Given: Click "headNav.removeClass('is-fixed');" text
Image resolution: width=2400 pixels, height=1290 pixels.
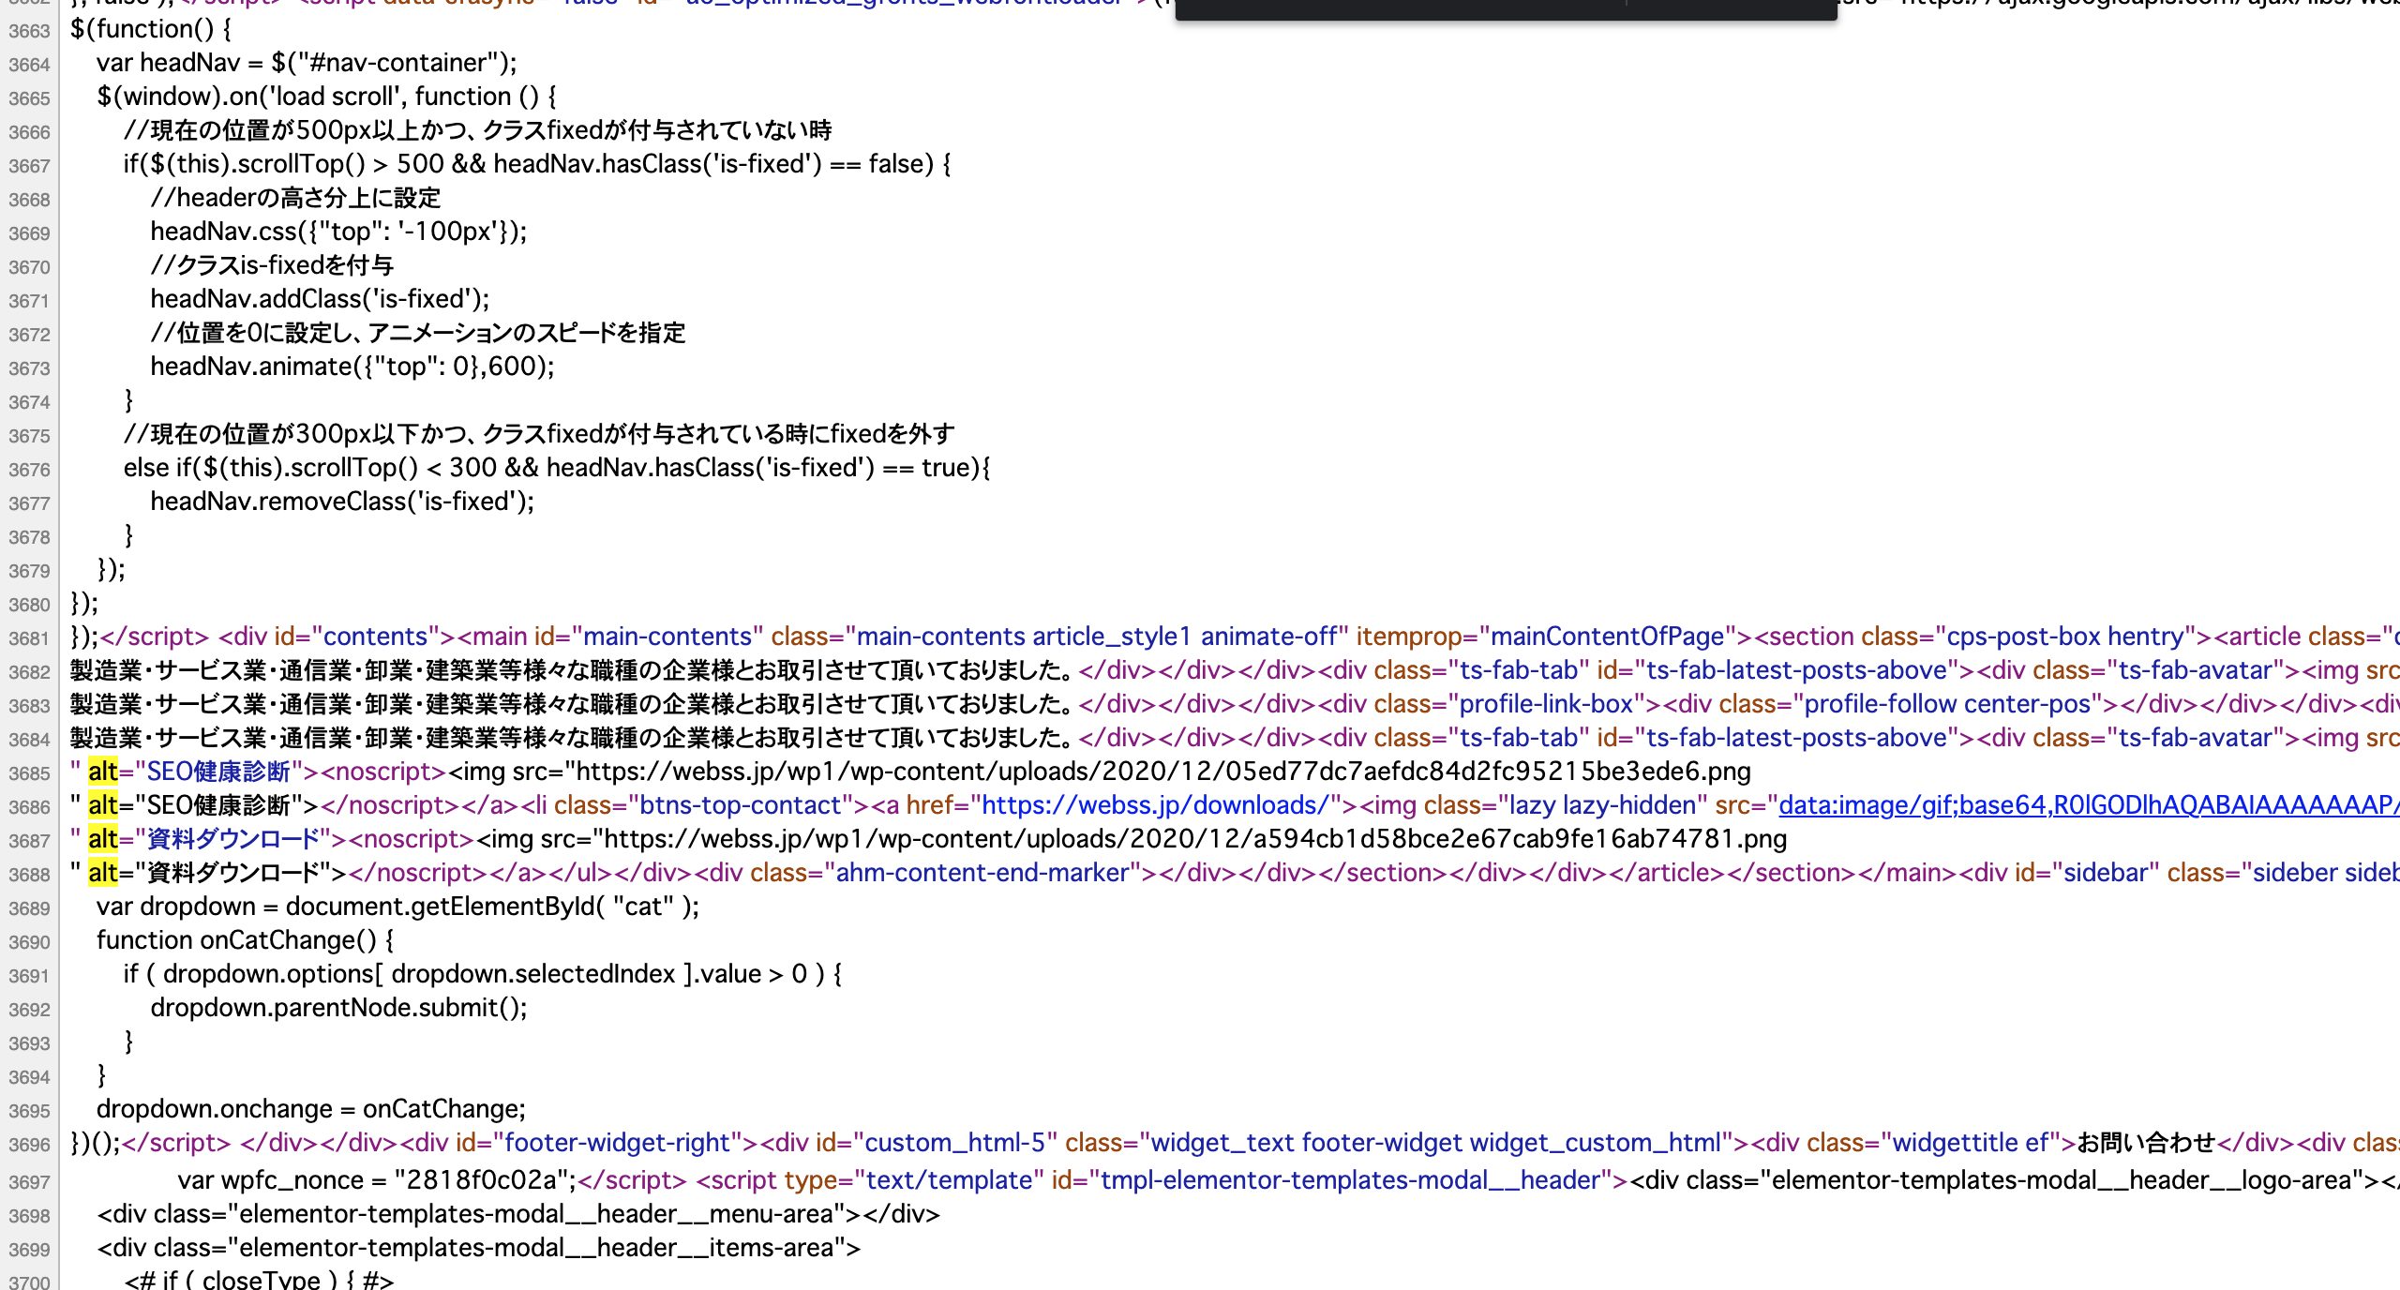Looking at the screenshot, I should click(342, 502).
